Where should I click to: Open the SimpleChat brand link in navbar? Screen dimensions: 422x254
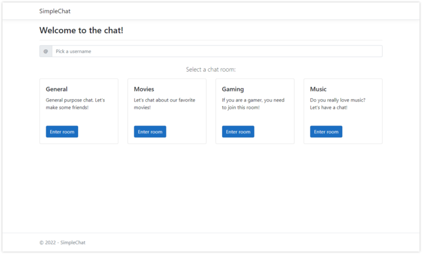click(55, 11)
